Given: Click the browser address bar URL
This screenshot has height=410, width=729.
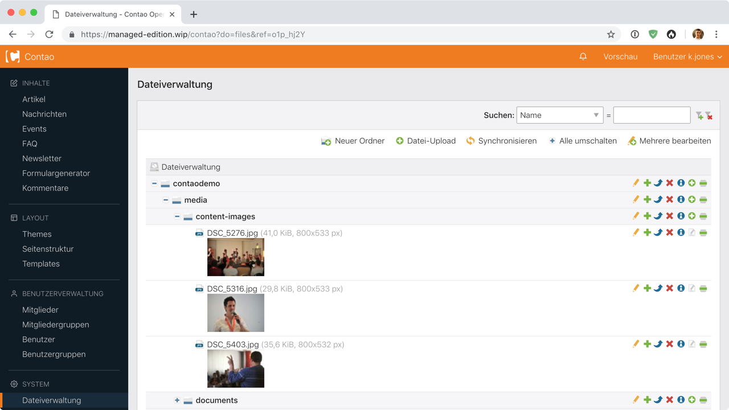Looking at the screenshot, I should pos(193,34).
